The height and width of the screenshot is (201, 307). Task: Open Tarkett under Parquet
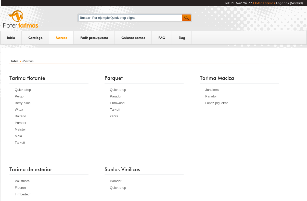tap(115, 110)
